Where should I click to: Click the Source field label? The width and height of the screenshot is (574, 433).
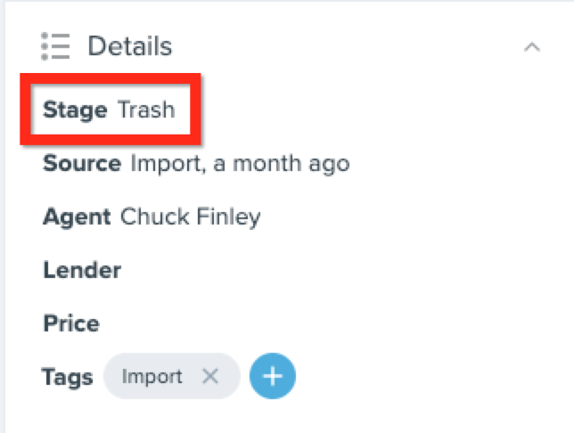tap(82, 163)
